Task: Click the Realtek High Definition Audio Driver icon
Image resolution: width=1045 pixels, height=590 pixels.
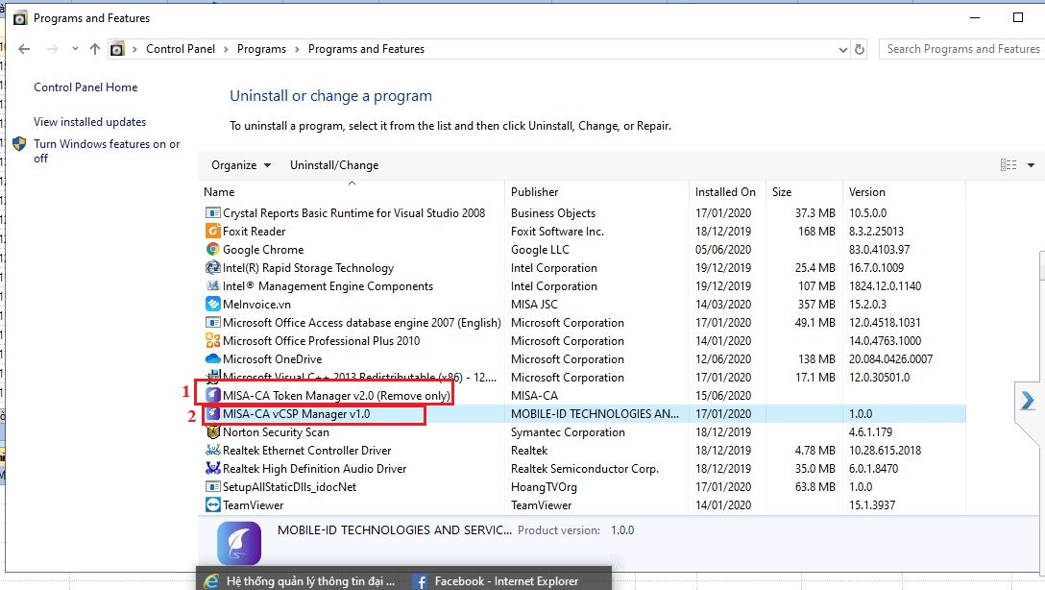Action: pos(212,469)
